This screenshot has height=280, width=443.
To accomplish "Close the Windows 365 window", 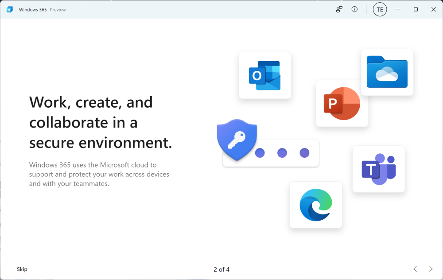I will [433, 9].
